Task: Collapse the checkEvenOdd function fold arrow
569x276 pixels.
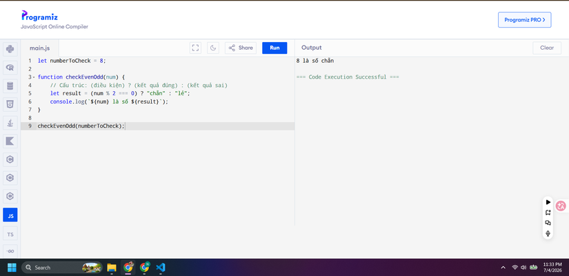Action: 34,77
